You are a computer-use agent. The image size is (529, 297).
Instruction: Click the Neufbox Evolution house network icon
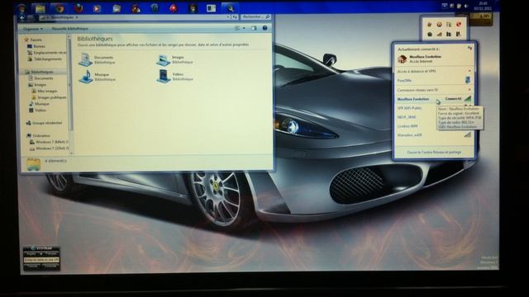coord(402,59)
